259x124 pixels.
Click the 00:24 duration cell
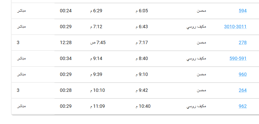pyautogui.click(x=66, y=11)
